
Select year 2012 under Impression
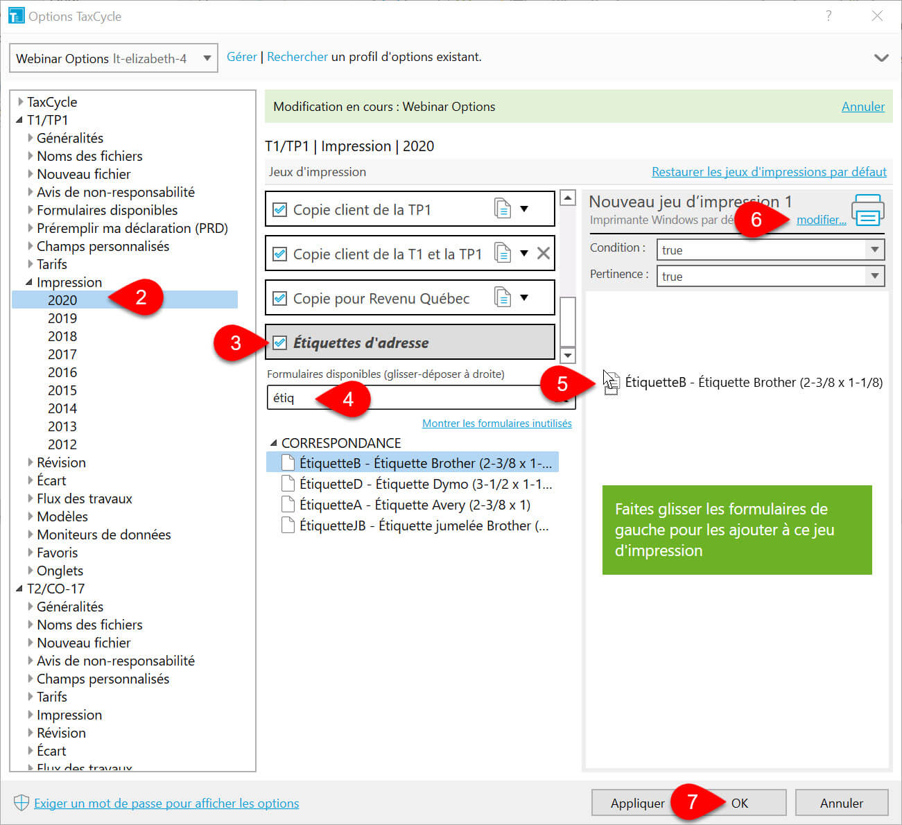coord(62,444)
